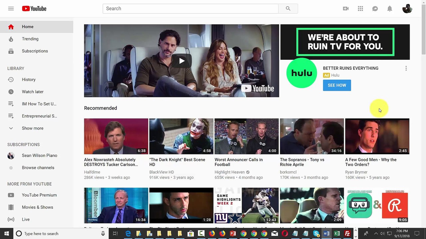The width and height of the screenshot is (426, 239).
Task: Click the trending flame icon
Action: pos(11,39)
